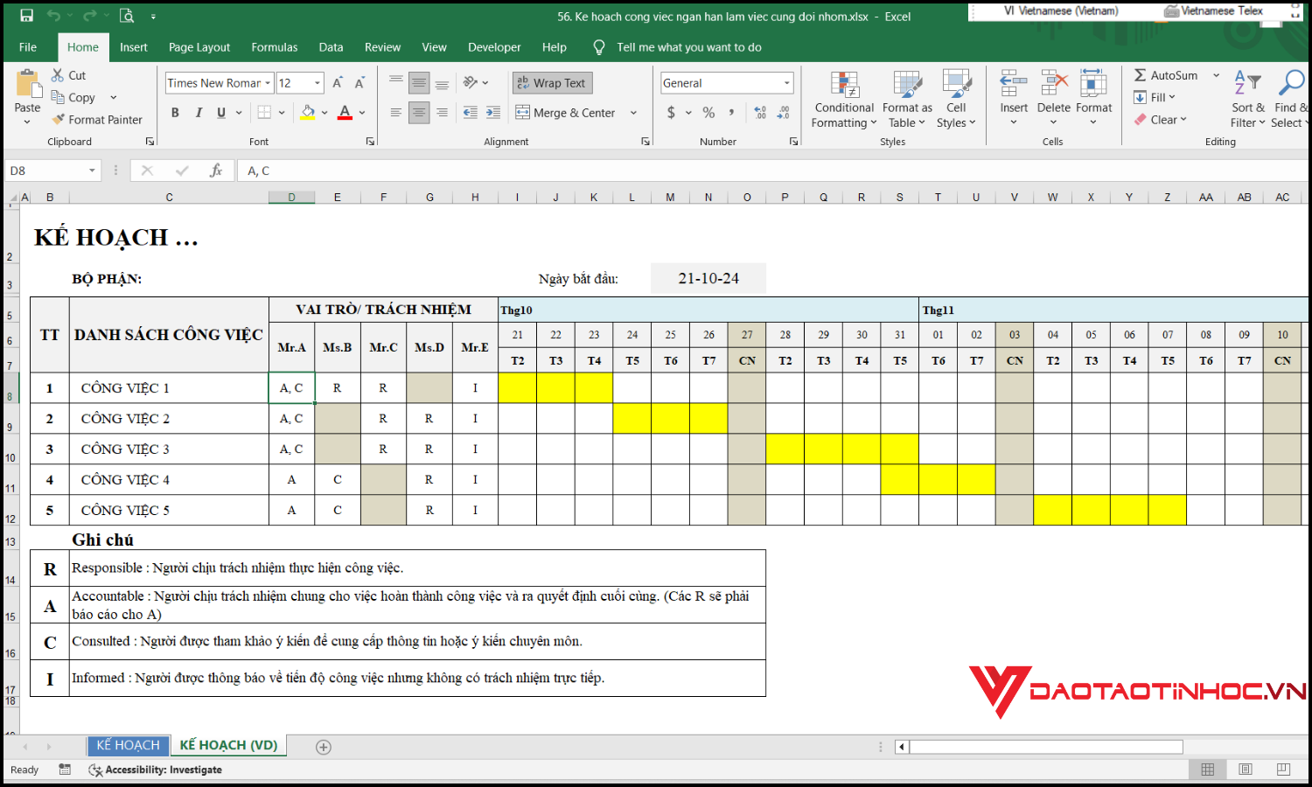Add a new sheet with plus icon
Viewport: 1312px width, 787px height.
coord(324,747)
